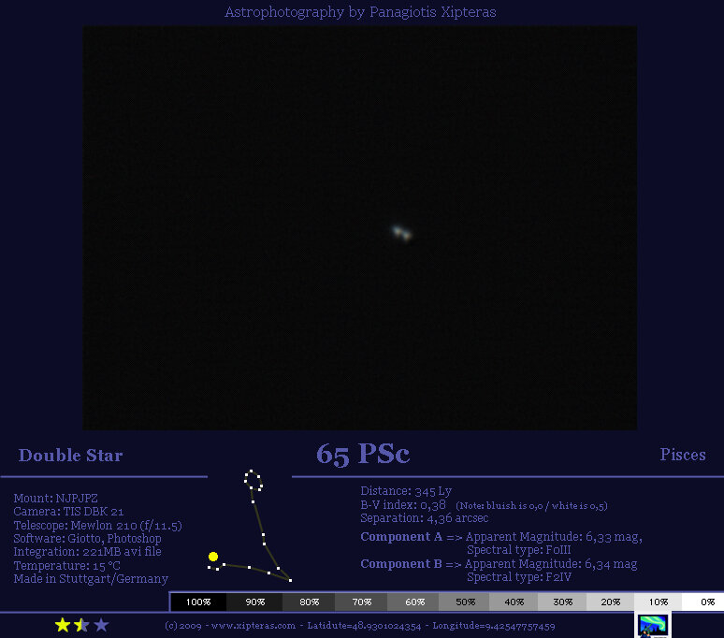Click the blue third rating star
This screenshot has height=638, width=724.
[101, 625]
